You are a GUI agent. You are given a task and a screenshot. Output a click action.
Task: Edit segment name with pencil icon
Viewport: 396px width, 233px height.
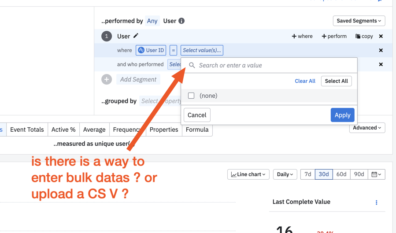pos(136,36)
